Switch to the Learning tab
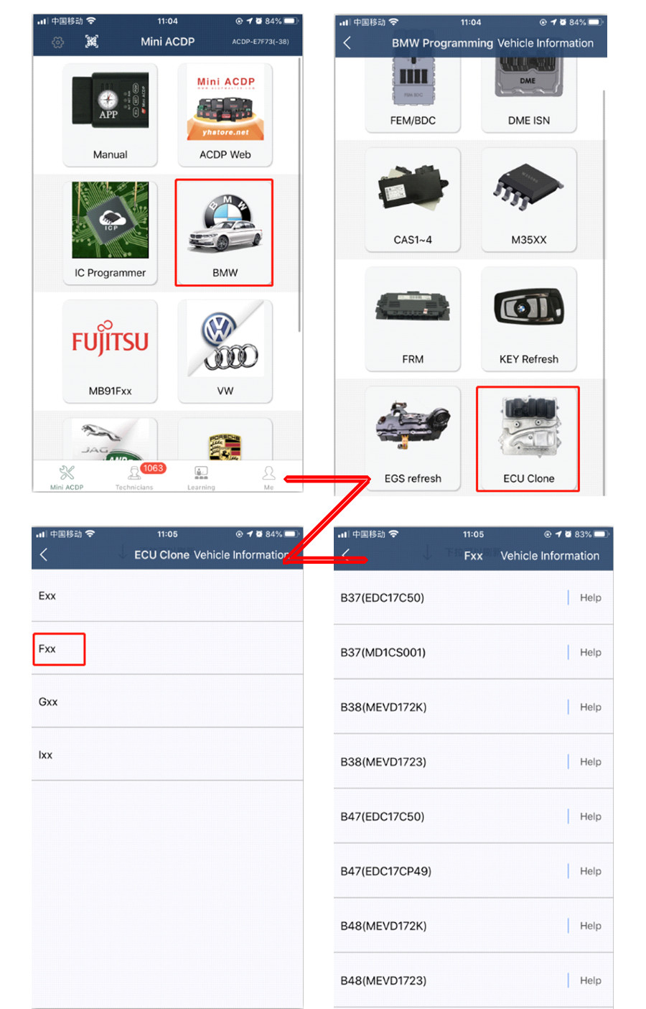646x1009 pixels. coord(201,477)
